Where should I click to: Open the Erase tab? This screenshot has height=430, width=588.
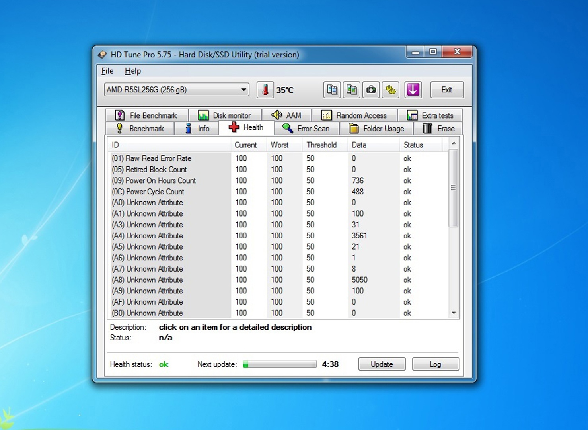[x=438, y=129]
